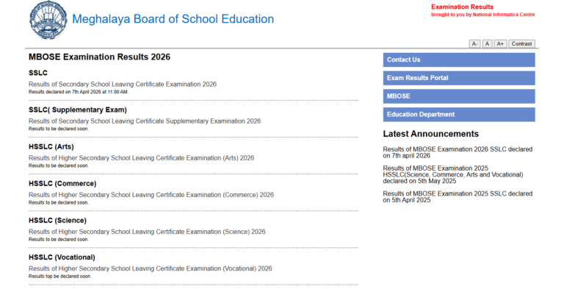564x289 pixels.
Task: Click the MBOSE Examination Results 2026 heading
Action: pyautogui.click(x=100, y=57)
